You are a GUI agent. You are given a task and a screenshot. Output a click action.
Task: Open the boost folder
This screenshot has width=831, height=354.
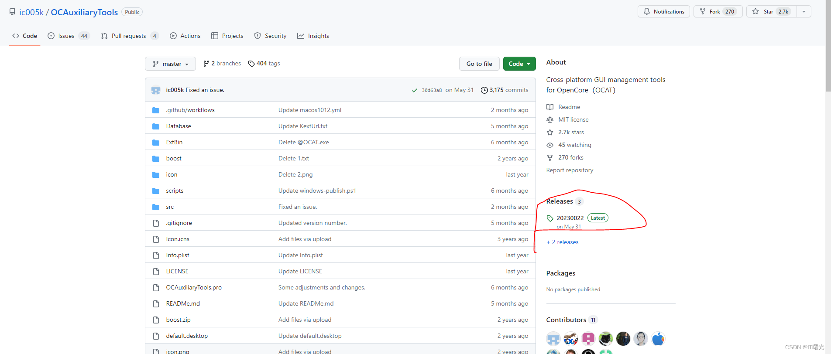[x=174, y=158]
